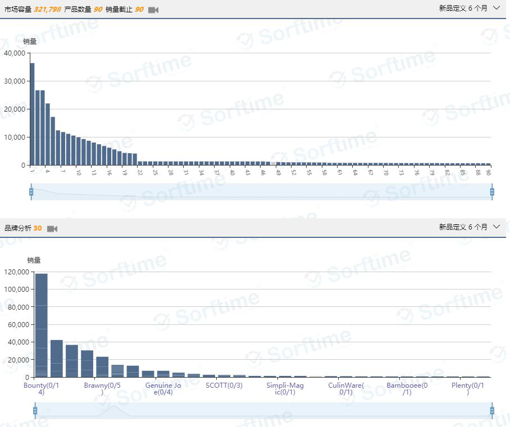Click the light gray highlighted bar in sales chart

pos(273,163)
